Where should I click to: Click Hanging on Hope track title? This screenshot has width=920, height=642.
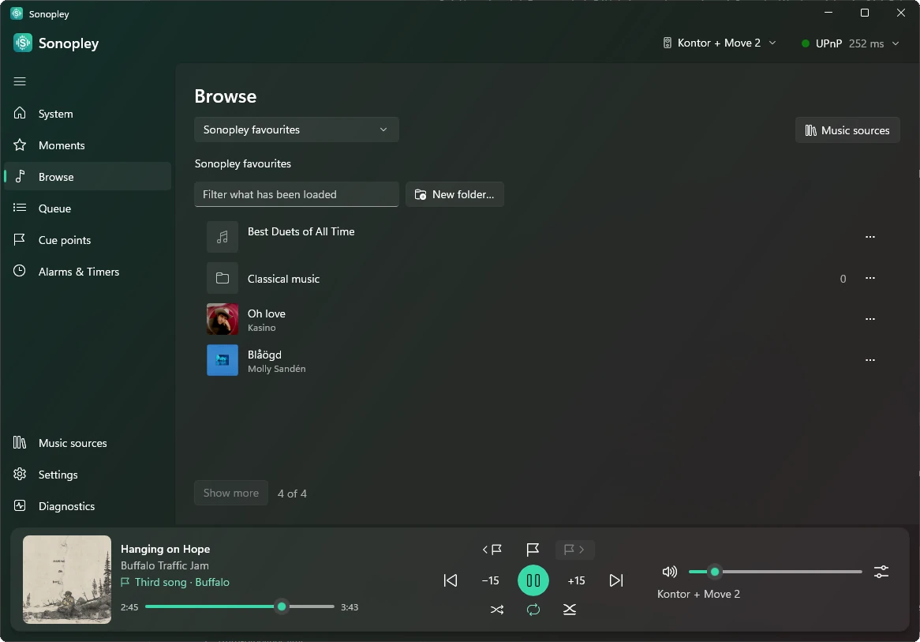tap(166, 549)
